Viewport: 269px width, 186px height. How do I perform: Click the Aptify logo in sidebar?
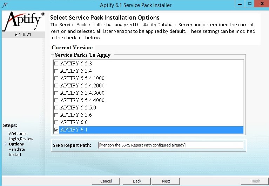tap(23, 21)
